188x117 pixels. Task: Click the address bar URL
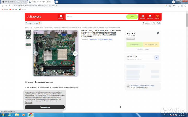(36, 6)
